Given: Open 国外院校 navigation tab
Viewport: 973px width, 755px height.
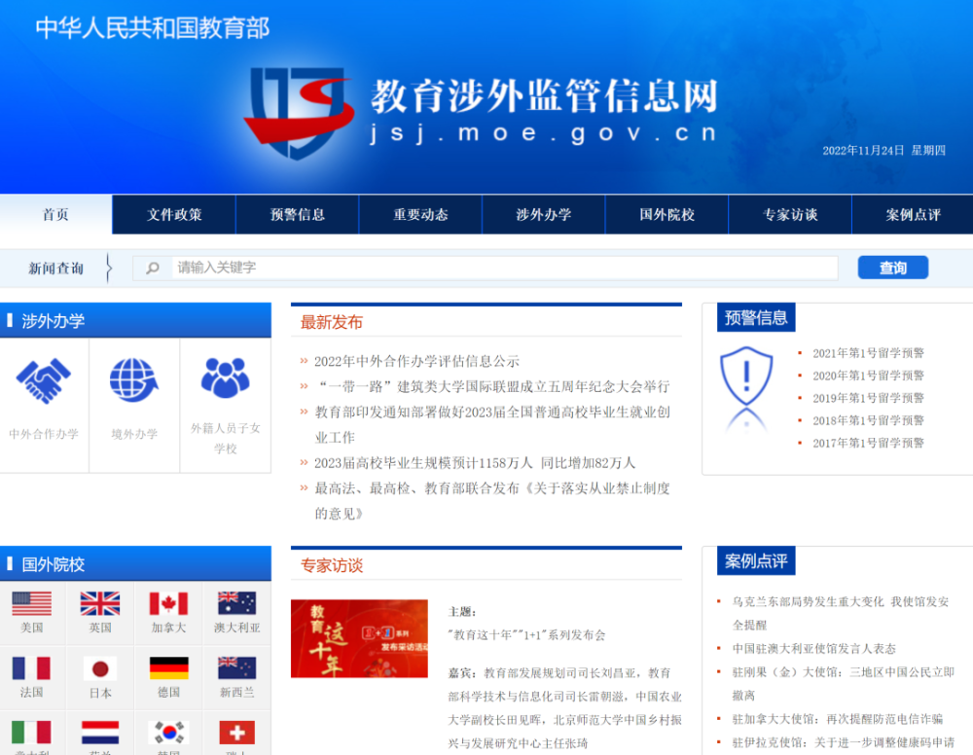Looking at the screenshot, I should (x=667, y=215).
